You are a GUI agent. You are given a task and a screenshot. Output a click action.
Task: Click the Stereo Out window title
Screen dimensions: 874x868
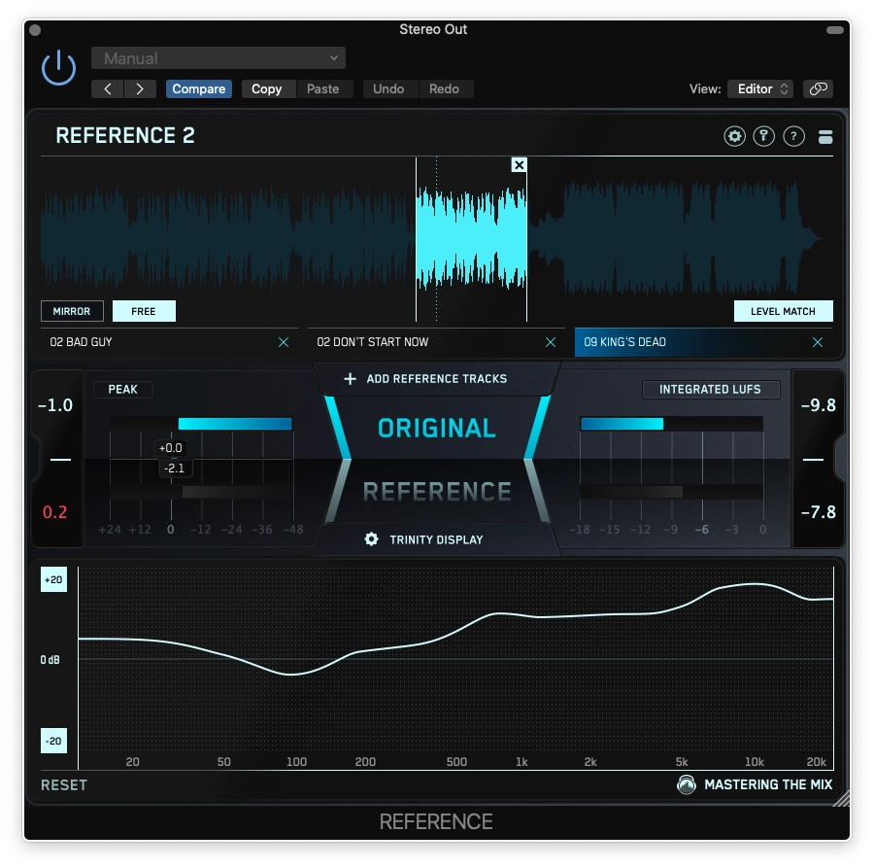[x=433, y=29]
